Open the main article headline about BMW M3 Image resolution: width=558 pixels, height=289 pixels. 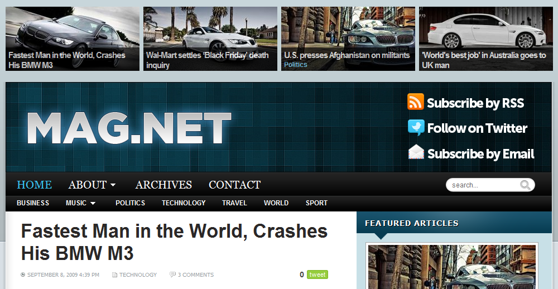174,242
